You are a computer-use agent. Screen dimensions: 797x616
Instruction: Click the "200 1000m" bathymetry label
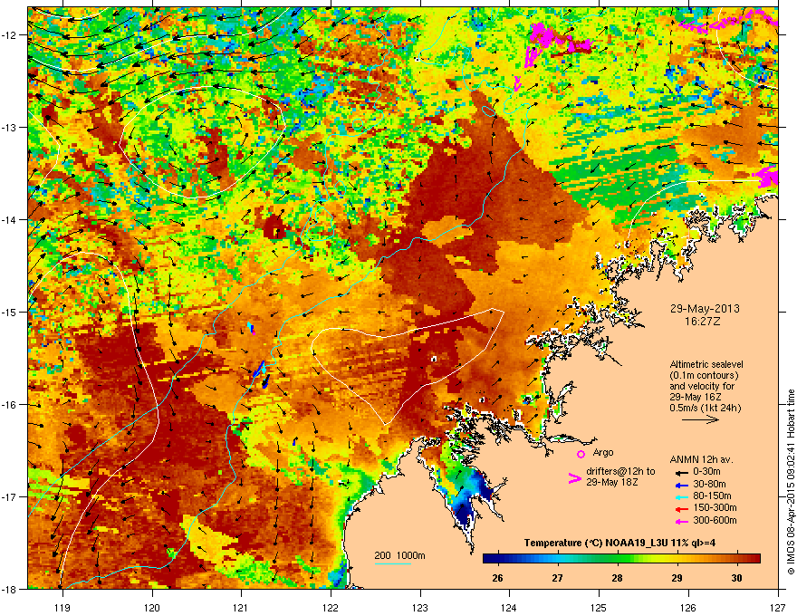pos(399,555)
